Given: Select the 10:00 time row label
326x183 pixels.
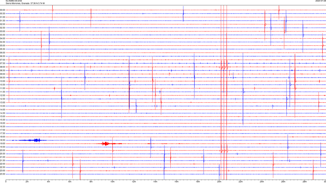Looking at the screenshot, I should tap(3, 81).
